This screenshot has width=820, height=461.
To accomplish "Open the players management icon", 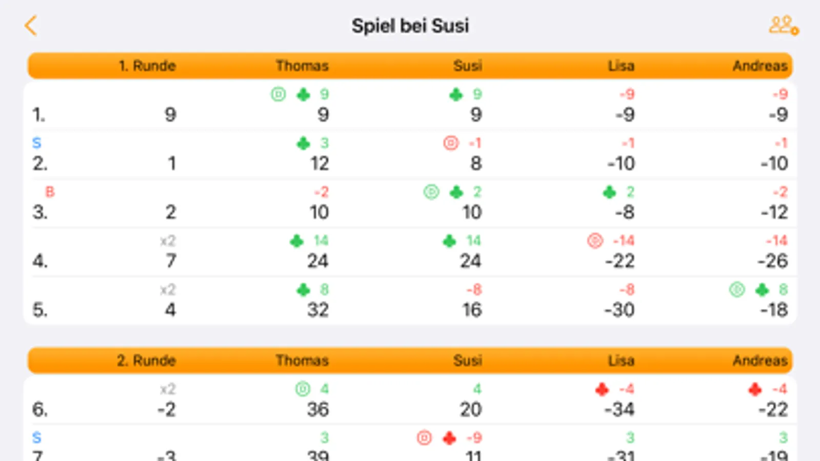I will coord(783,25).
